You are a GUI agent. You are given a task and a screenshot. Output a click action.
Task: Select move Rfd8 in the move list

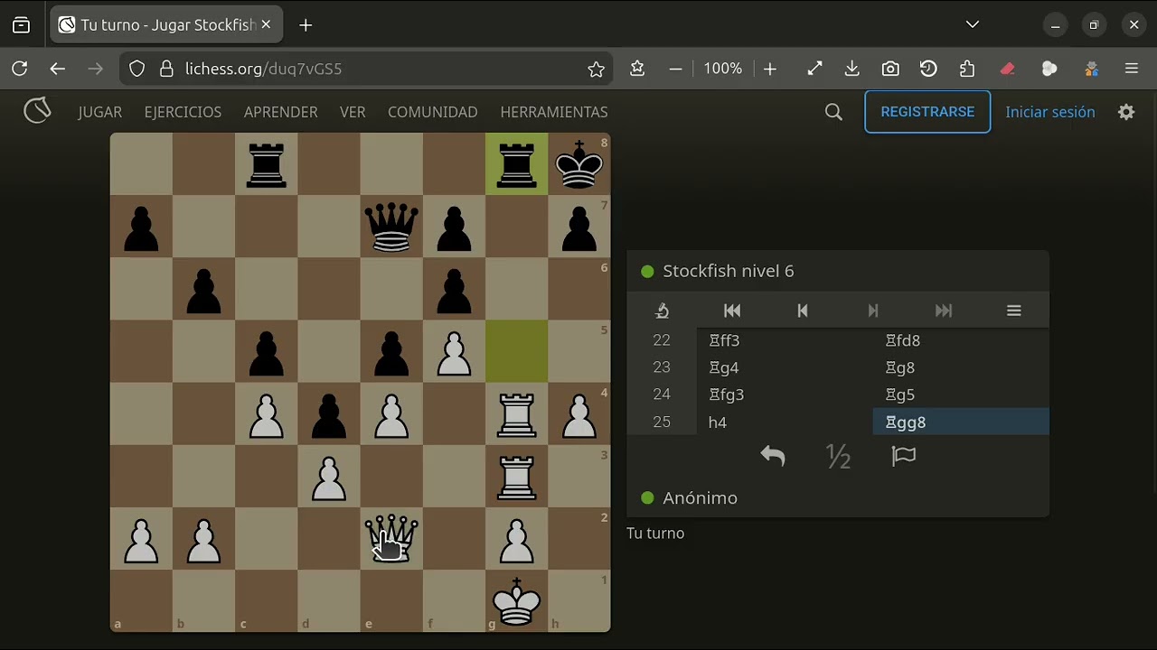pyautogui.click(x=961, y=340)
